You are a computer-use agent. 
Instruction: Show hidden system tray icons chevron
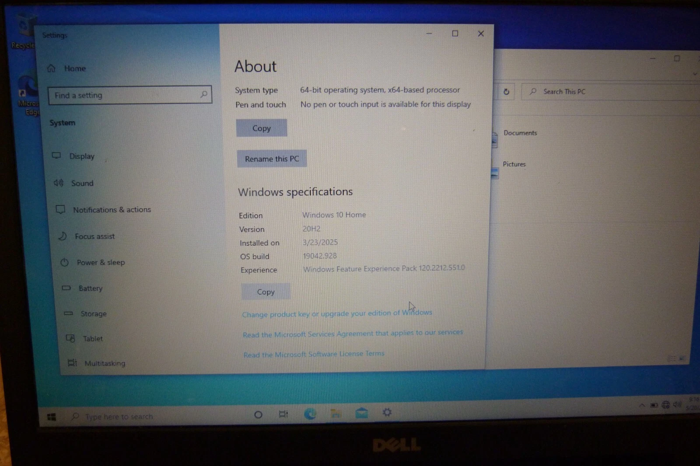pyautogui.click(x=642, y=405)
